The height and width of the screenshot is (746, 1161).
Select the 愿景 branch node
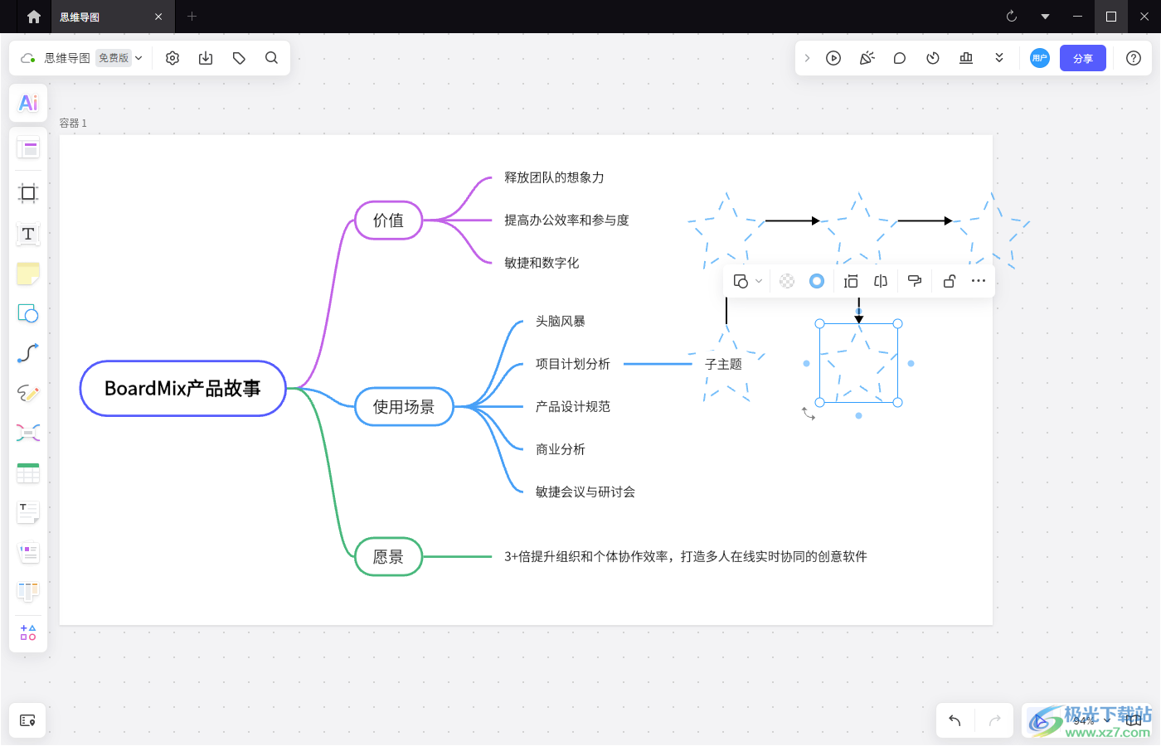click(x=389, y=557)
